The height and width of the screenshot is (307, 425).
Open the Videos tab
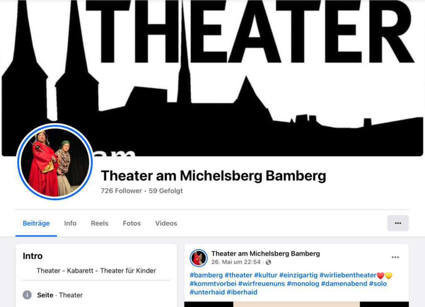pos(166,223)
